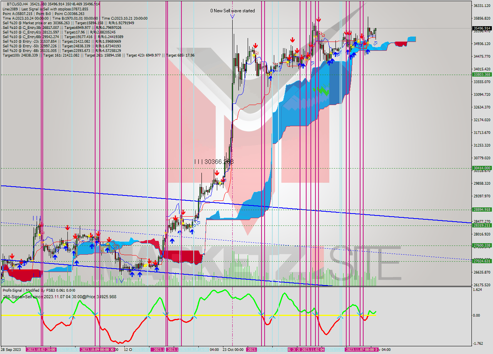493x354 pixels.
Task: Select the '0 New Sell wave started' label
Action: click(x=232, y=11)
